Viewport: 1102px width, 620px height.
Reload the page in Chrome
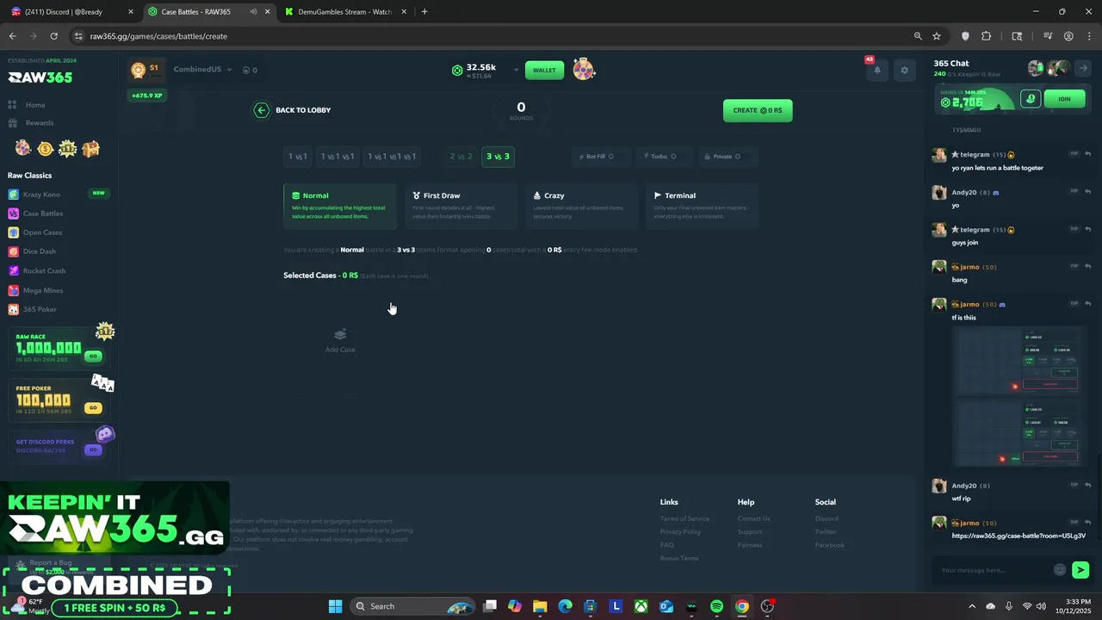53,36
